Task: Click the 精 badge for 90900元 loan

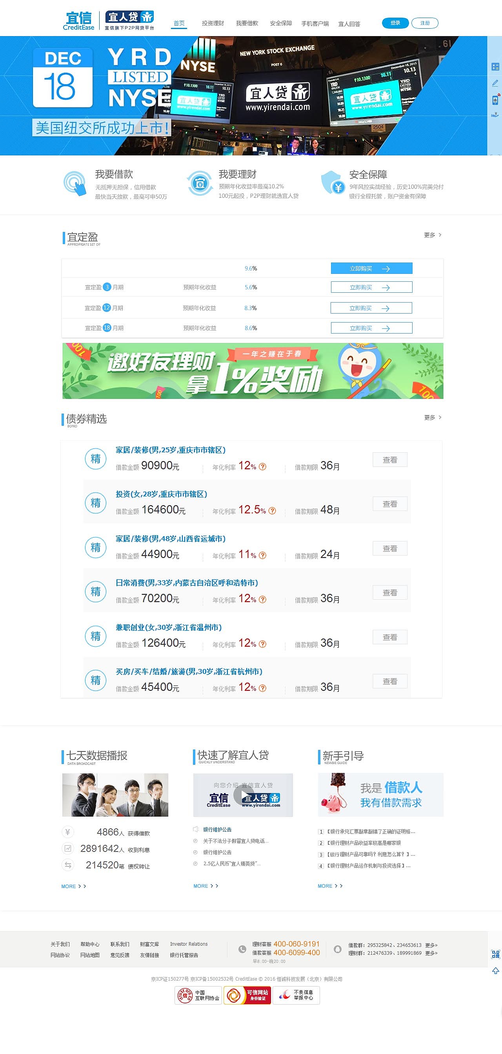Action: click(x=96, y=459)
